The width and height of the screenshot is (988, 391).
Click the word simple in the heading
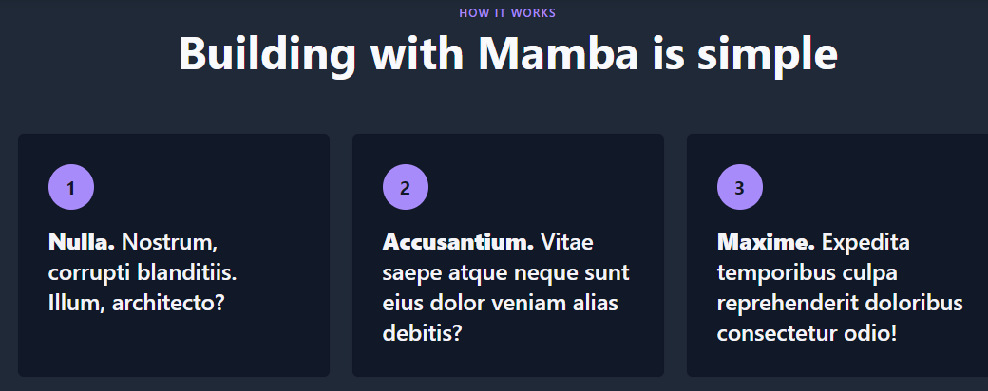click(x=768, y=55)
